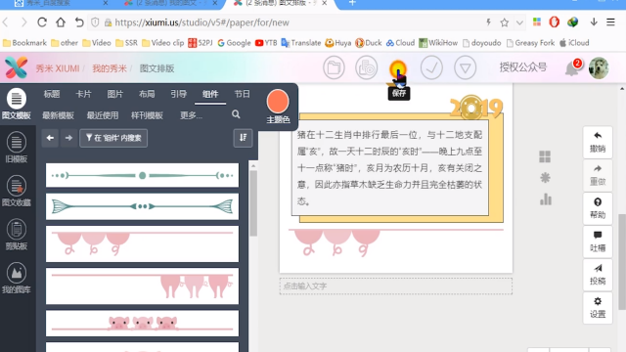Click 在'组件'内搜索 filter button
This screenshot has width=626, height=352.
coord(113,138)
